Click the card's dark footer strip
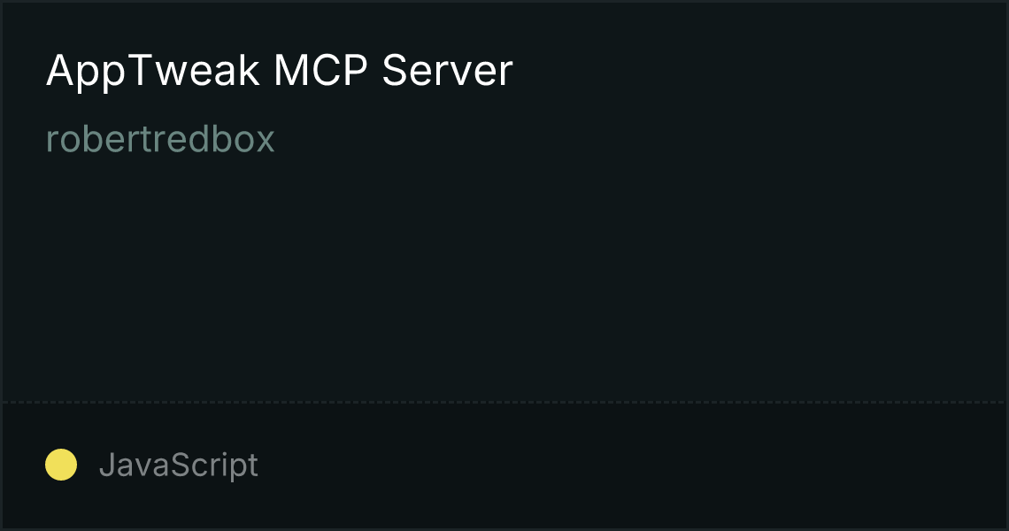 click(504, 466)
